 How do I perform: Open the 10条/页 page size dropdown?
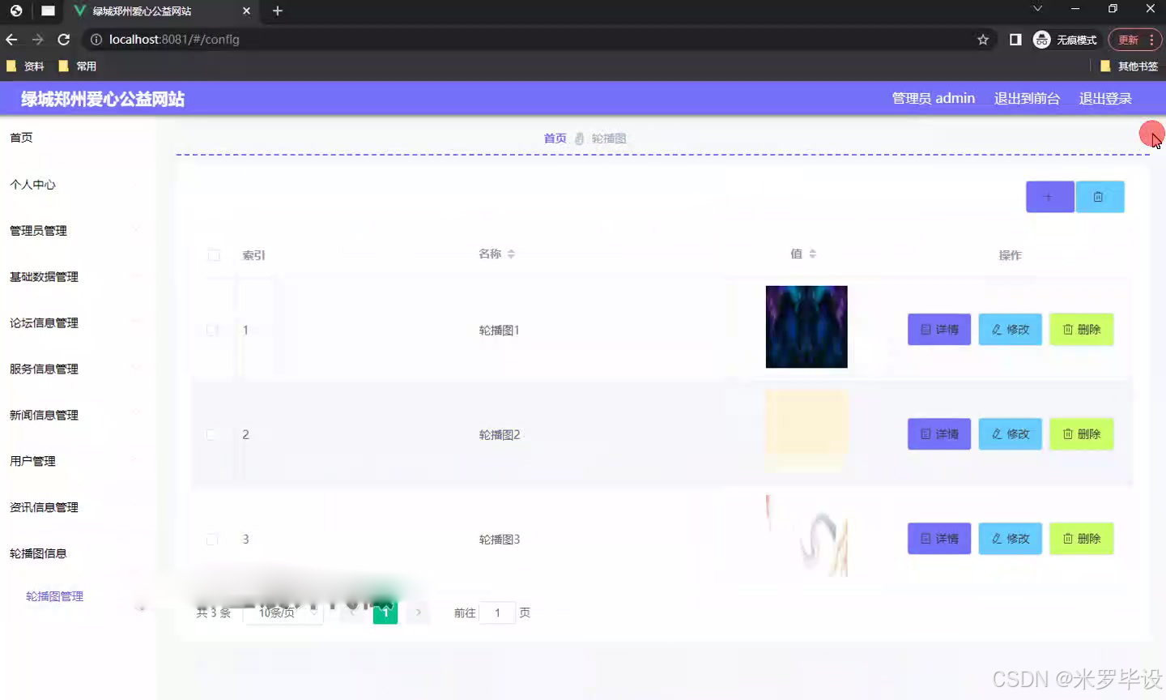(283, 612)
